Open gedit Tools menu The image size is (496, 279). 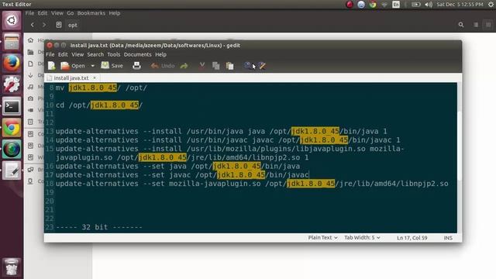(x=114, y=54)
